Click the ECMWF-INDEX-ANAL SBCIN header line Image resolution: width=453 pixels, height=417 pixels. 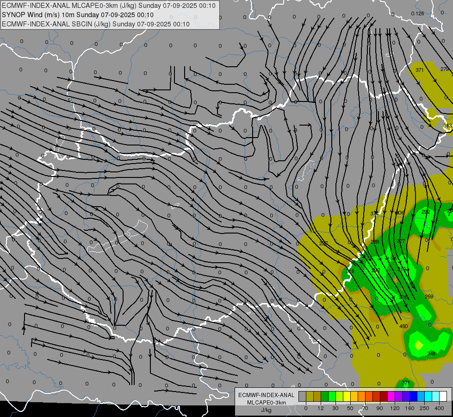(96, 24)
